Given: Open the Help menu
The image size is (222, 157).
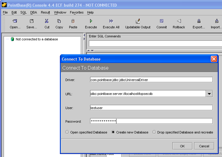Looking at the screenshot, I should point(90,13).
